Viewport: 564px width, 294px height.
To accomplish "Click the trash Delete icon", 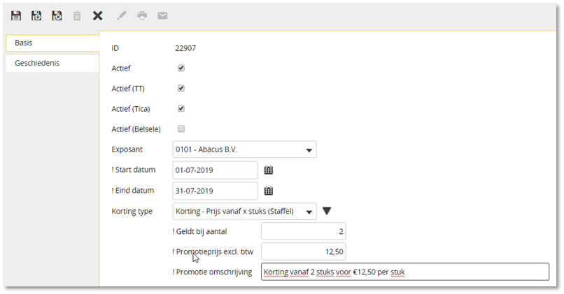I will (77, 16).
